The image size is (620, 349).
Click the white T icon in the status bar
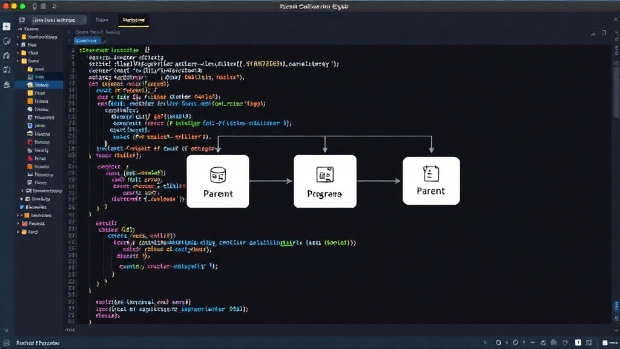[x=578, y=343]
